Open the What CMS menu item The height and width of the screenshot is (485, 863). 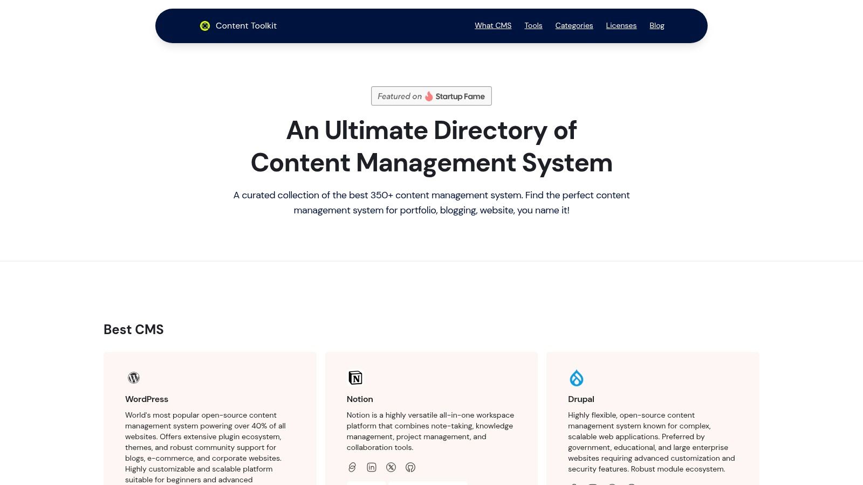click(x=493, y=25)
